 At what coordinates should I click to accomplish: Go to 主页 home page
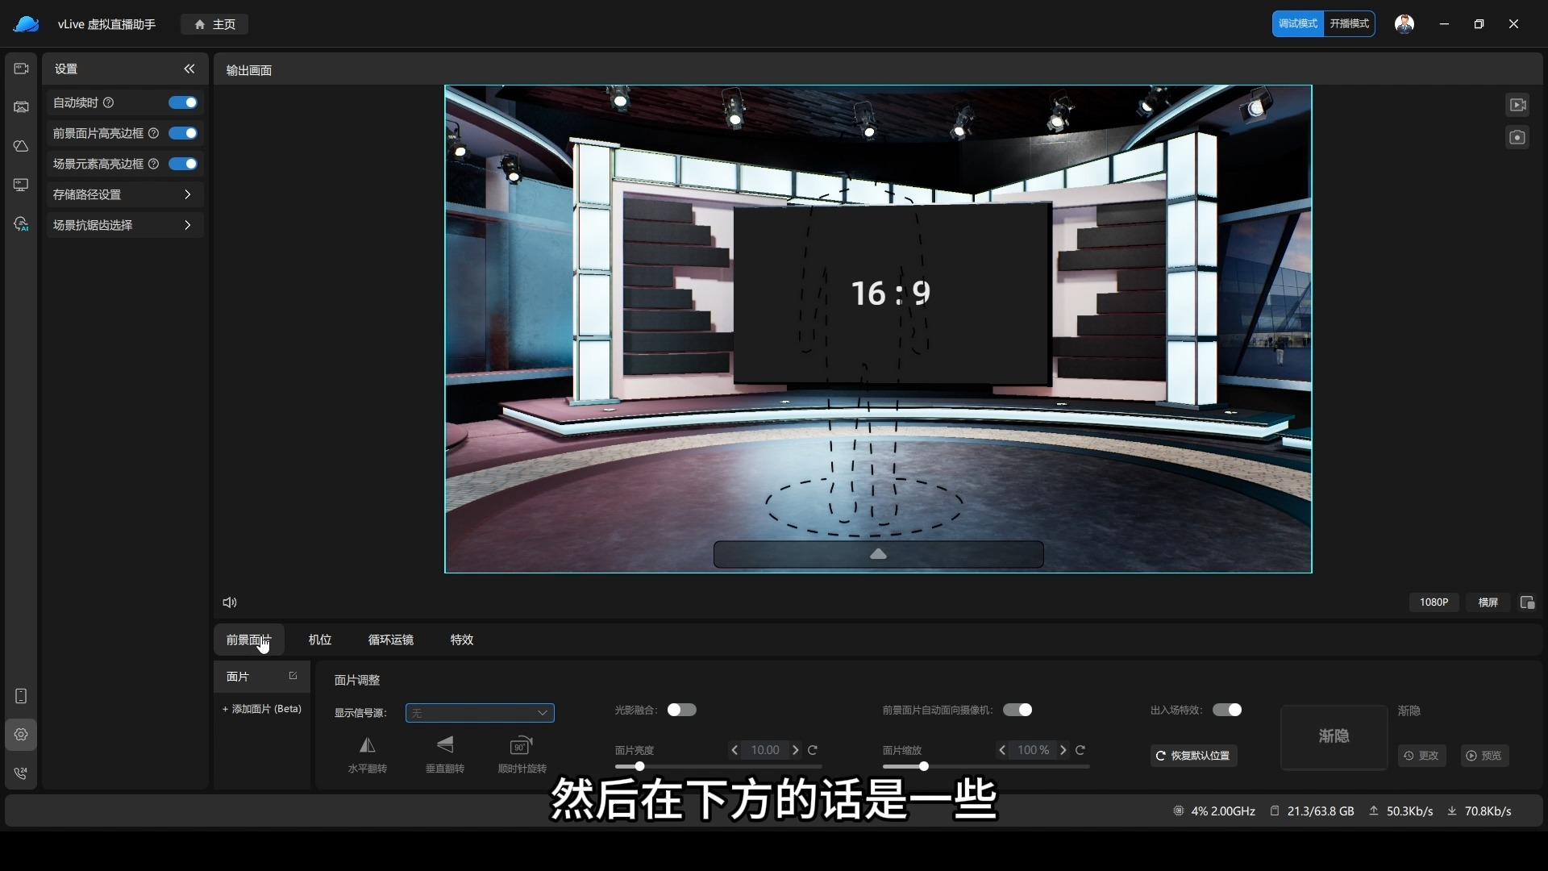(213, 24)
